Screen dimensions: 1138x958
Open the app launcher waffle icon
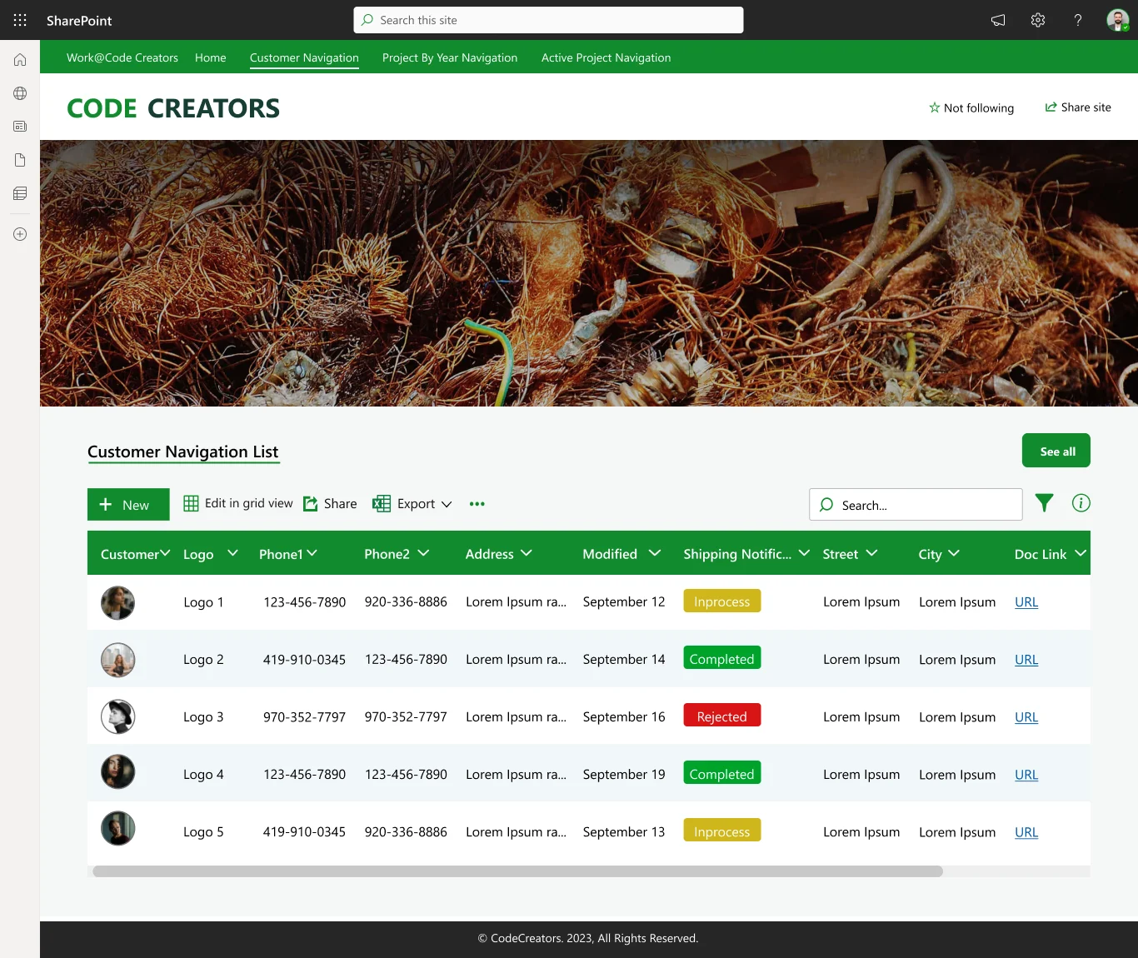point(20,20)
